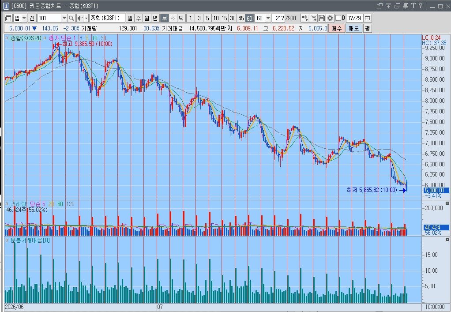Set interval to 30 minutes
The image size is (451, 312).
point(233,18)
